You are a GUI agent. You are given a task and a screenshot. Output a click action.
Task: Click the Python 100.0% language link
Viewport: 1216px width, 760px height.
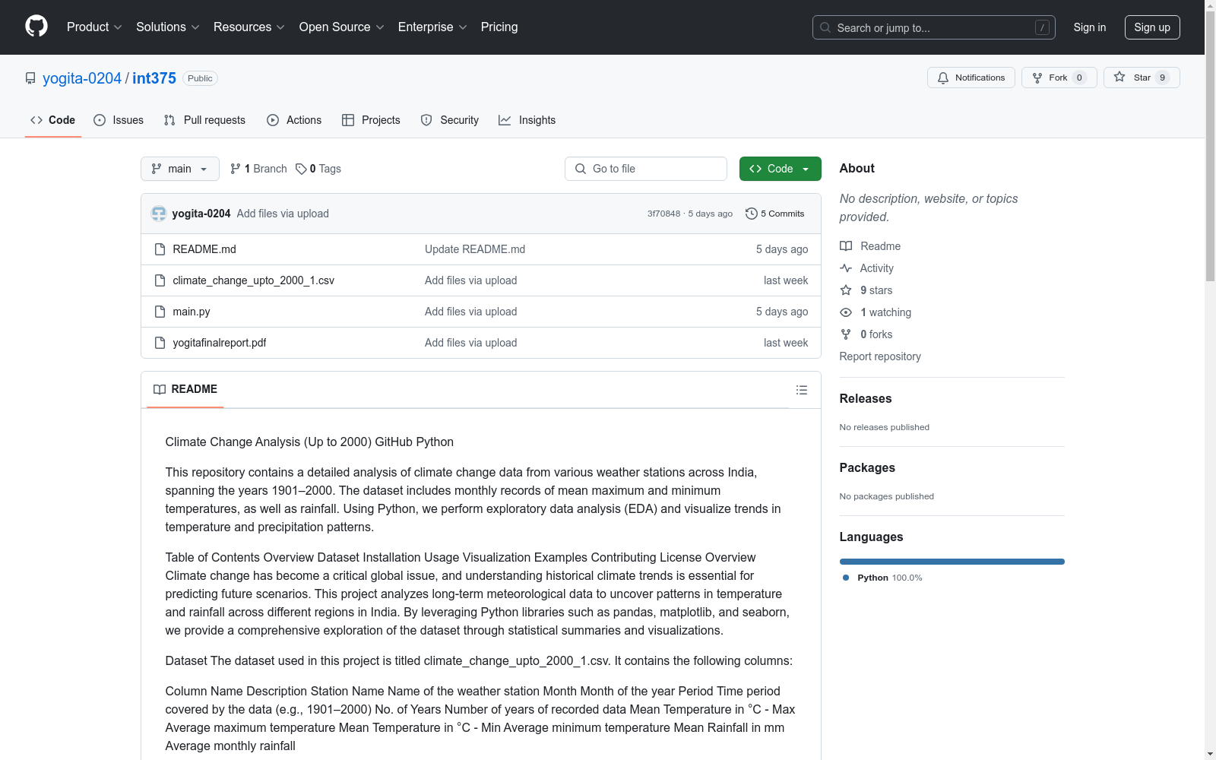[x=882, y=578]
